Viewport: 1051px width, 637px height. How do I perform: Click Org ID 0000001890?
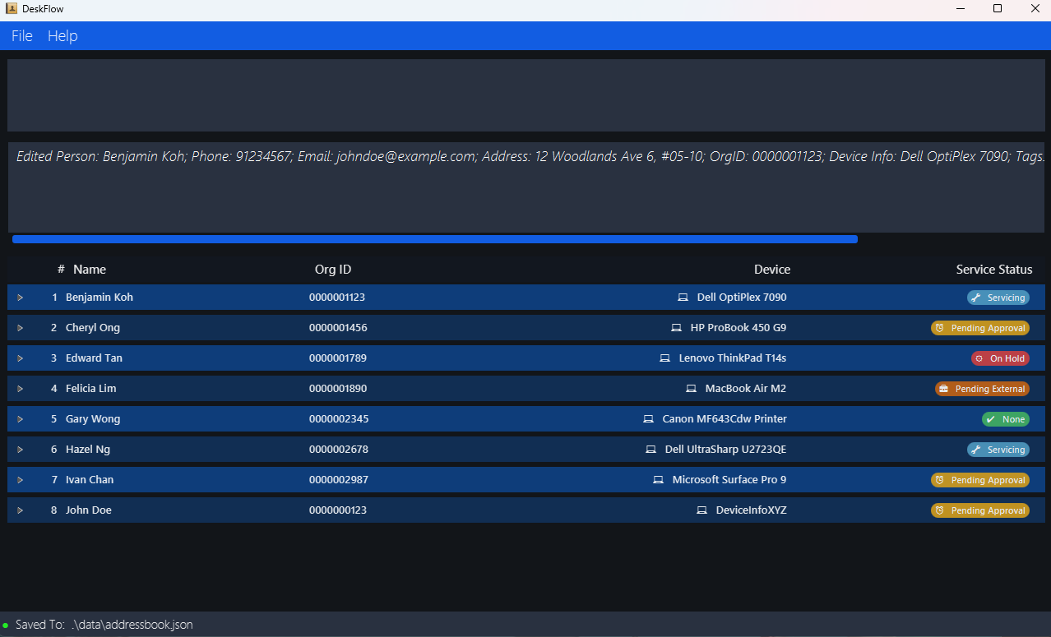click(x=338, y=389)
